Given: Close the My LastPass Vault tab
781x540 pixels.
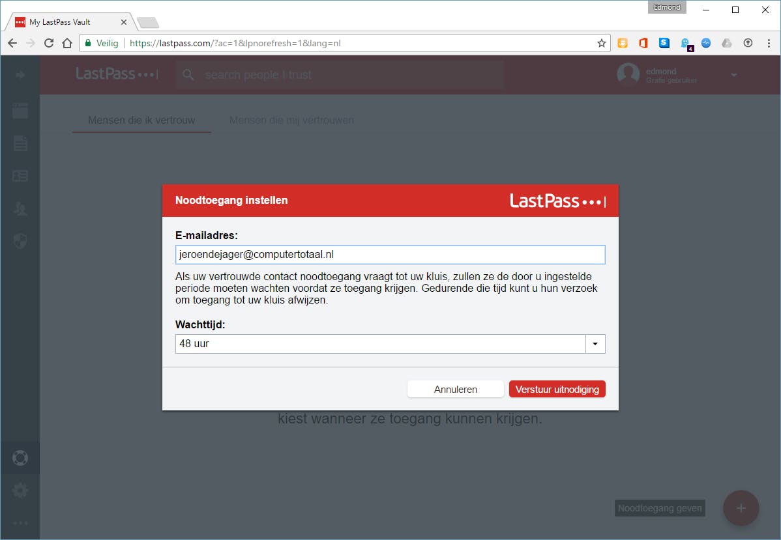Looking at the screenshot, I should (123, 22).
